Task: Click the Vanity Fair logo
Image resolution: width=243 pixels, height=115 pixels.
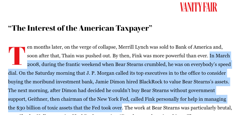Action: [x=198, y=7]
